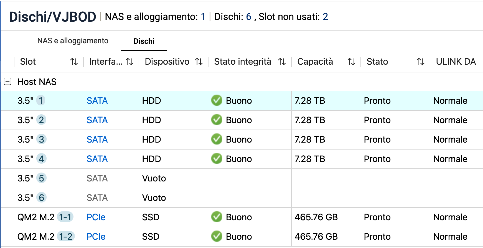
Task: Sort by Capacità column arrows
Action: point(351,62)
